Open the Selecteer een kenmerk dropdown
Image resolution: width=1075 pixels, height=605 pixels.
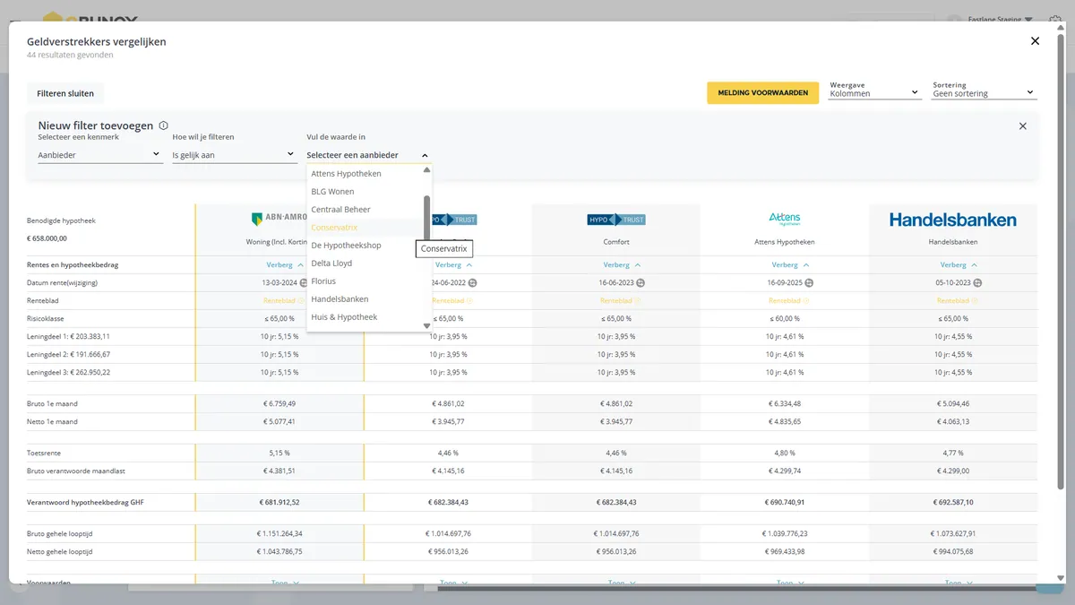tap(99, 155)
